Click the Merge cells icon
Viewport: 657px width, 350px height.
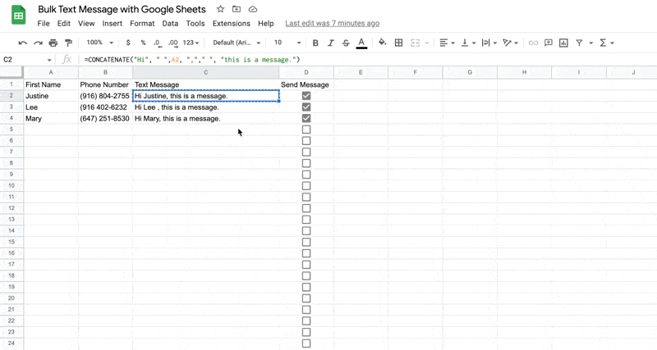415,43
